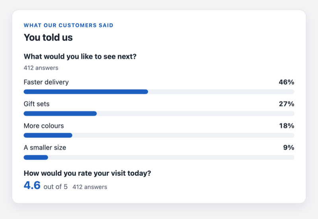Select the 'Gift sets' option label
The width and height of the screenshot is (318, 219).
(37, 104)
